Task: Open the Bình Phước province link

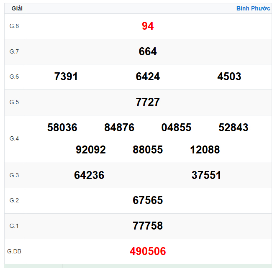Action: 253,8
